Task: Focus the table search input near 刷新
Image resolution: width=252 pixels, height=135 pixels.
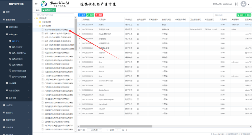Action: point(225,15)
